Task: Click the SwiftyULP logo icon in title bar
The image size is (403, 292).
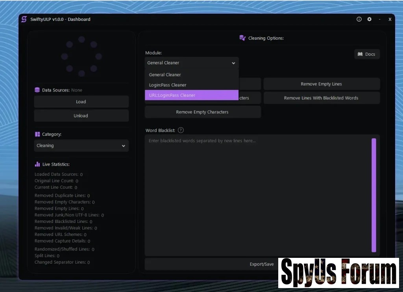Action: [24, 19]
